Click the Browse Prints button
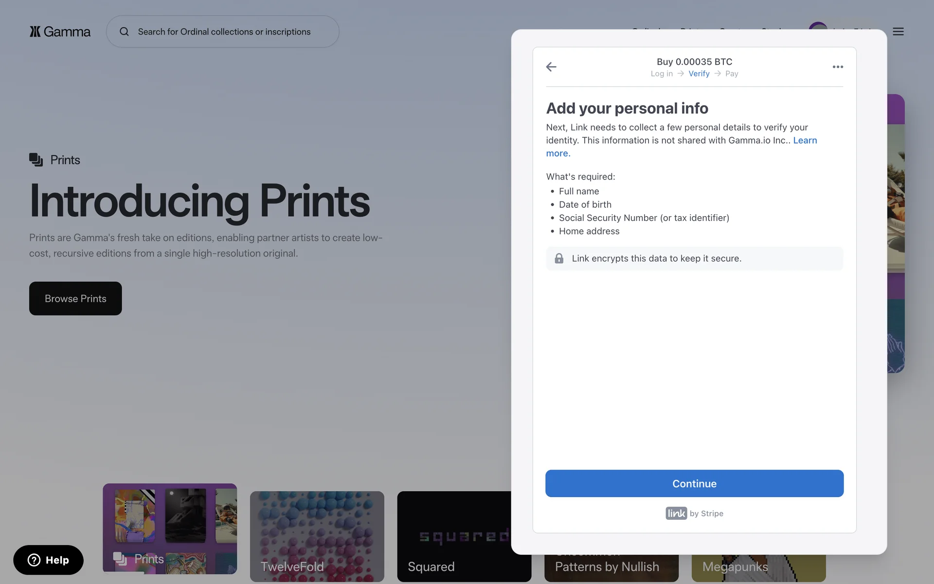The image size is (934, 584). tap(75, 298)
